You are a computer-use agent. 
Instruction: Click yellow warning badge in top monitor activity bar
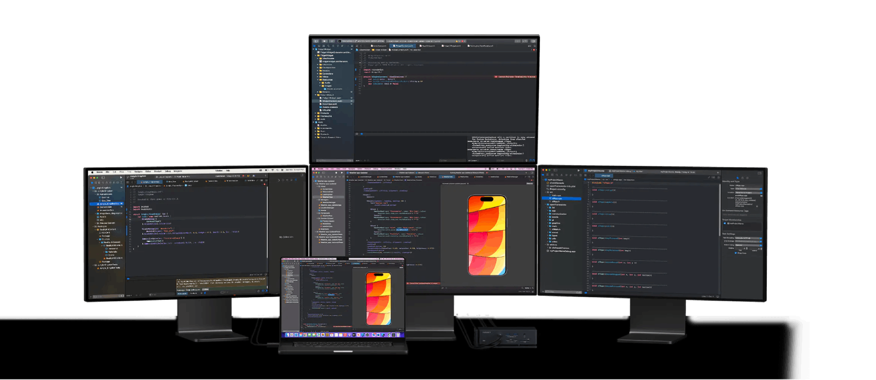[458, 41]
